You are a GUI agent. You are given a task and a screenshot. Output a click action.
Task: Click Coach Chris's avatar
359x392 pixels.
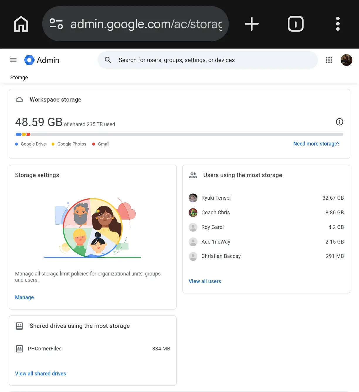tap(193, 213)
